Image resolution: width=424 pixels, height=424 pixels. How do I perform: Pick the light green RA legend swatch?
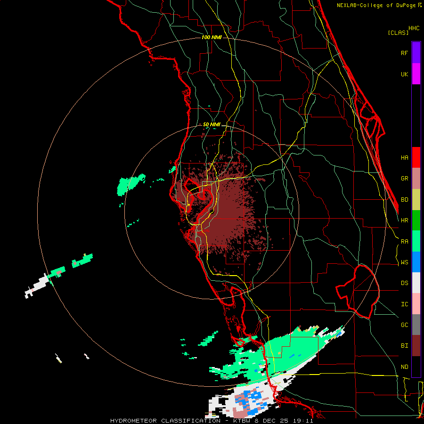coord(416,241)
